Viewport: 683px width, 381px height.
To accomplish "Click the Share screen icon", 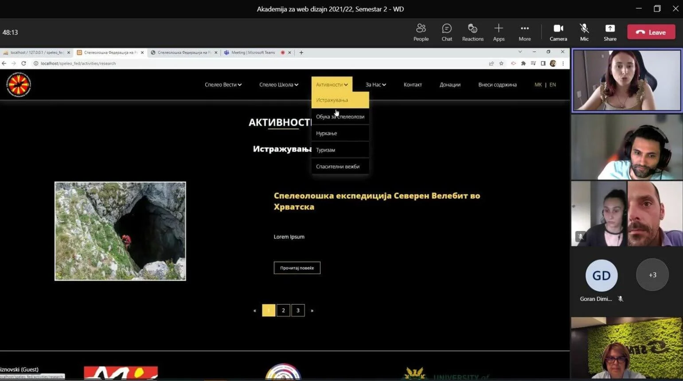I will (x=610, y=32).
